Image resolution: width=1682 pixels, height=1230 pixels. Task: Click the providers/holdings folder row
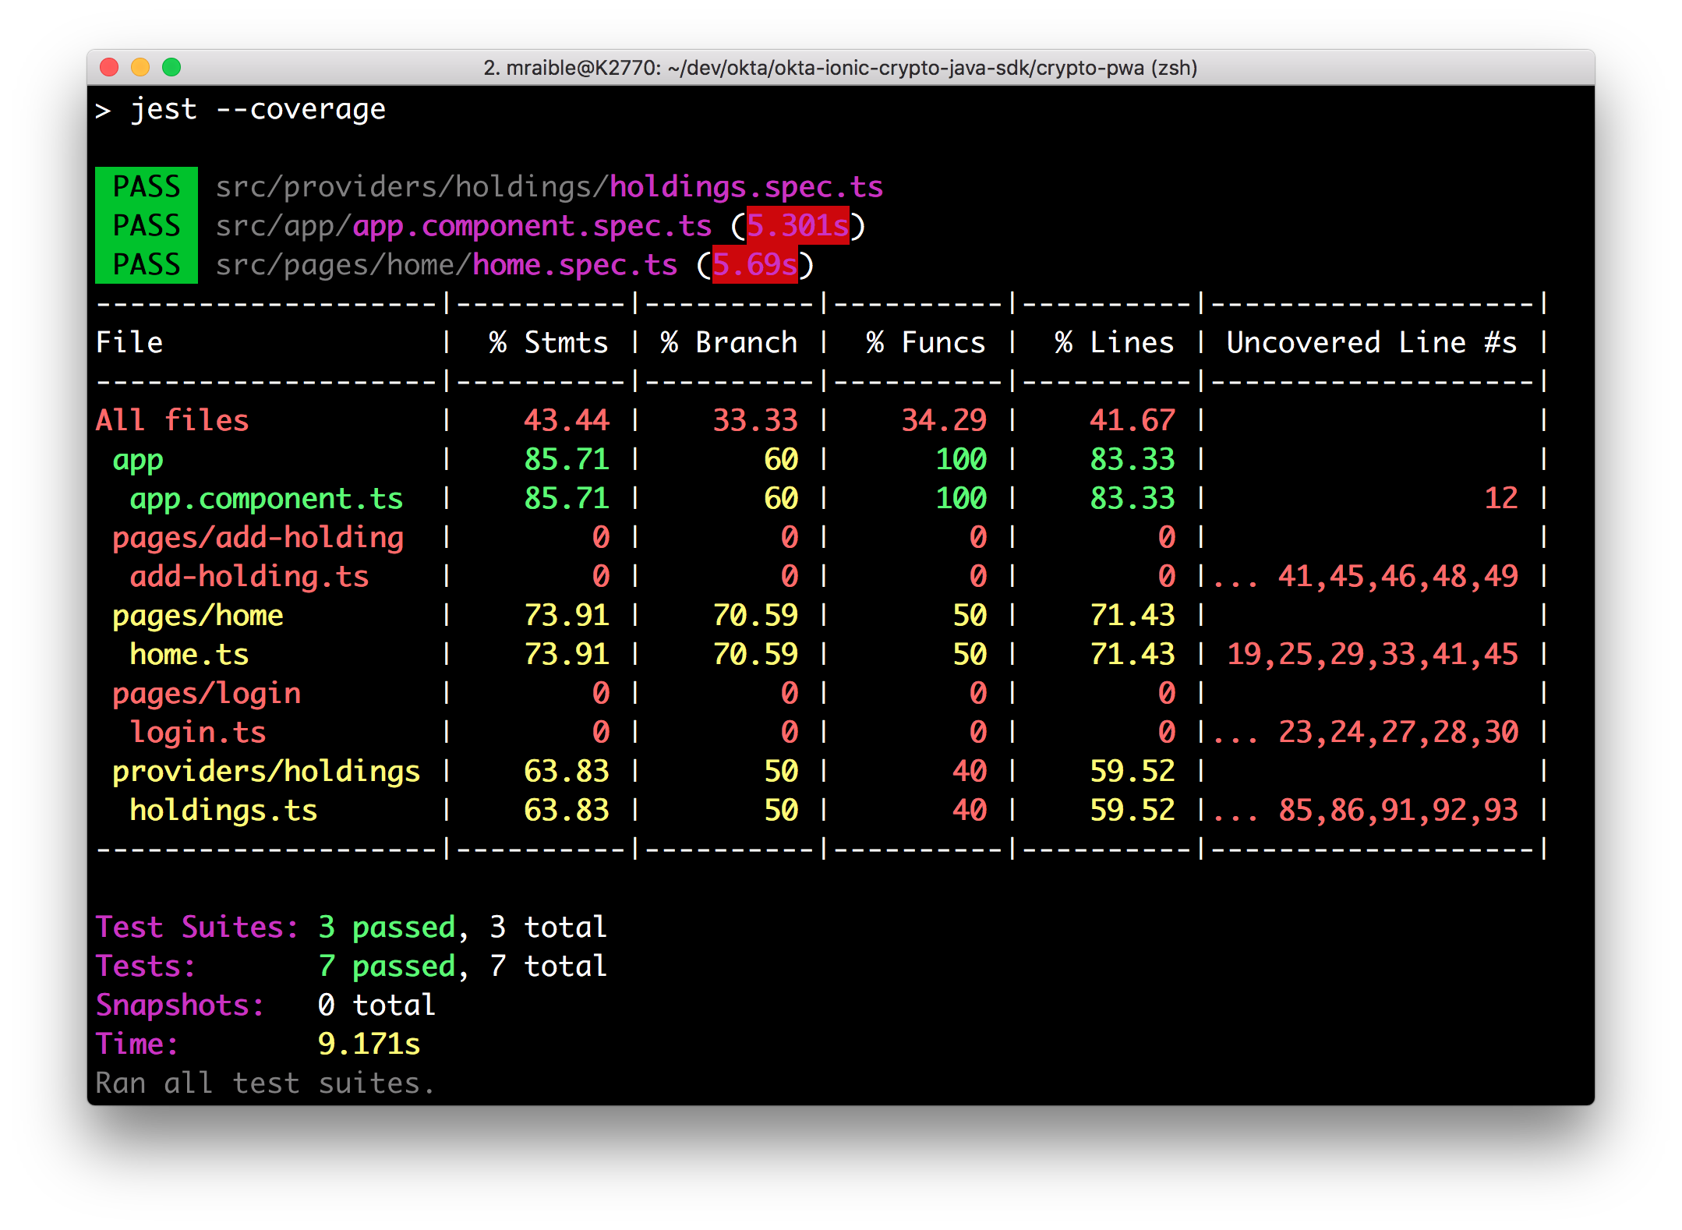coord(266,772)
